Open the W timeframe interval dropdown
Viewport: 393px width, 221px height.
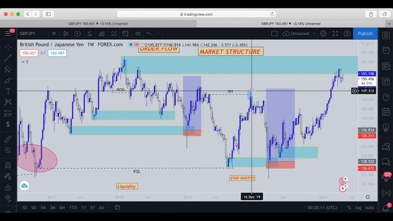[53, 33]
